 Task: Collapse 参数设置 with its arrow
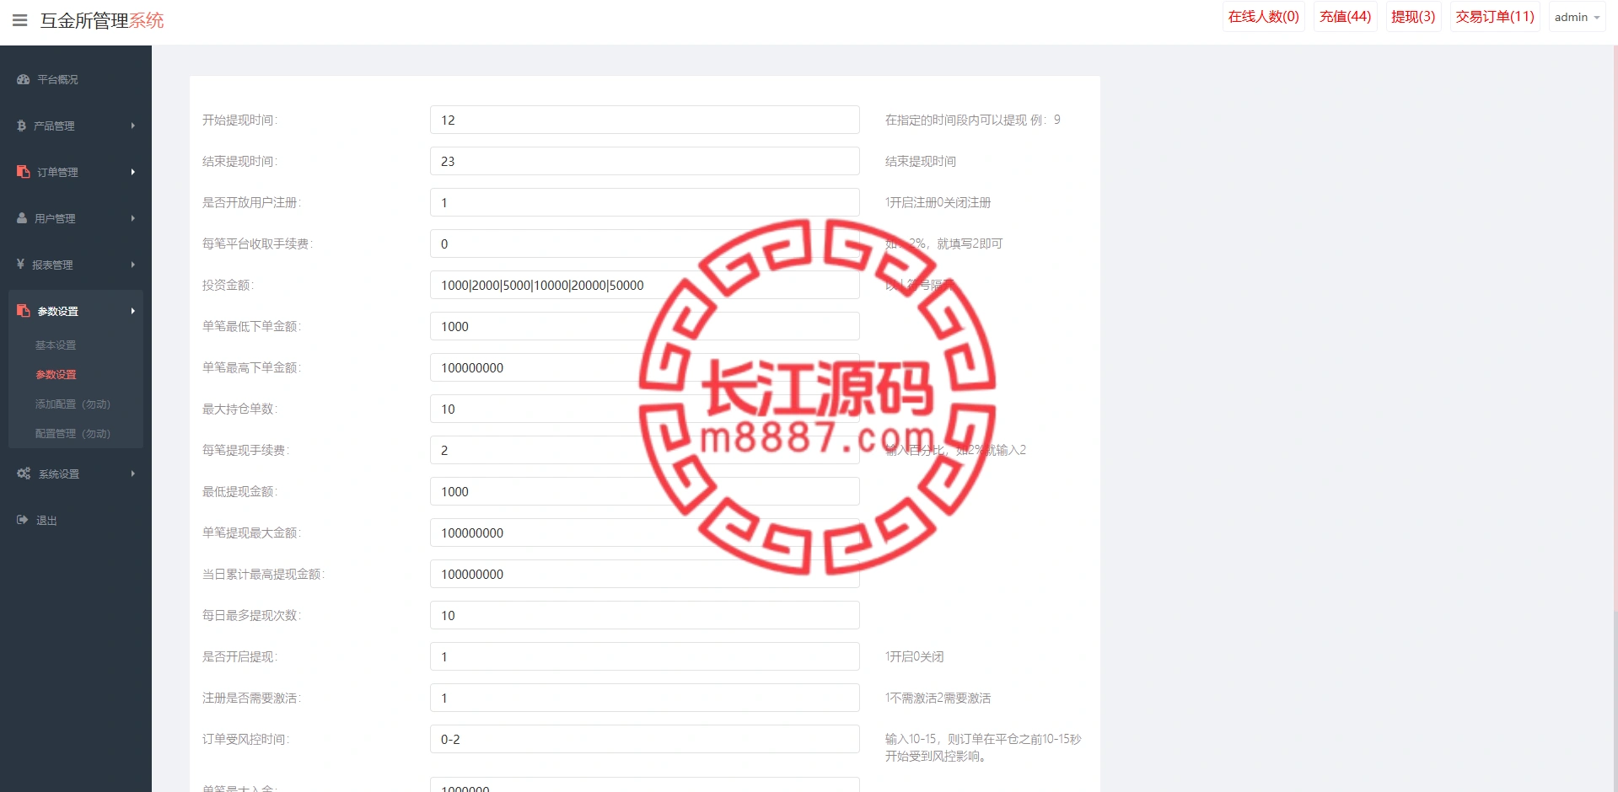132,311
